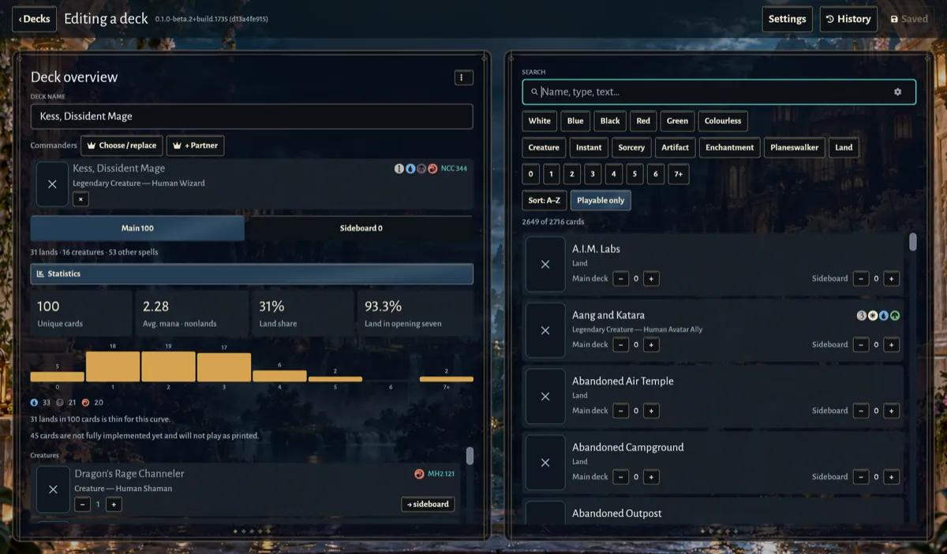
Task: Decrease Abandoned Campground sideboard count
Action: pos(861,478)
